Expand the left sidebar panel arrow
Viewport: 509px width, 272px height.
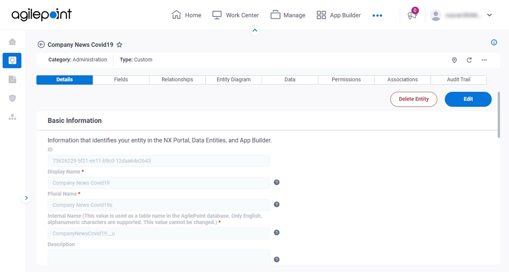26,197
